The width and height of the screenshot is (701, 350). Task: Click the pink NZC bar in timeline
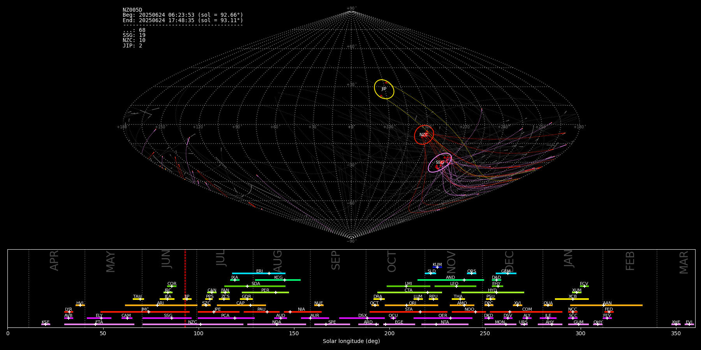click(x=193, y=324)
